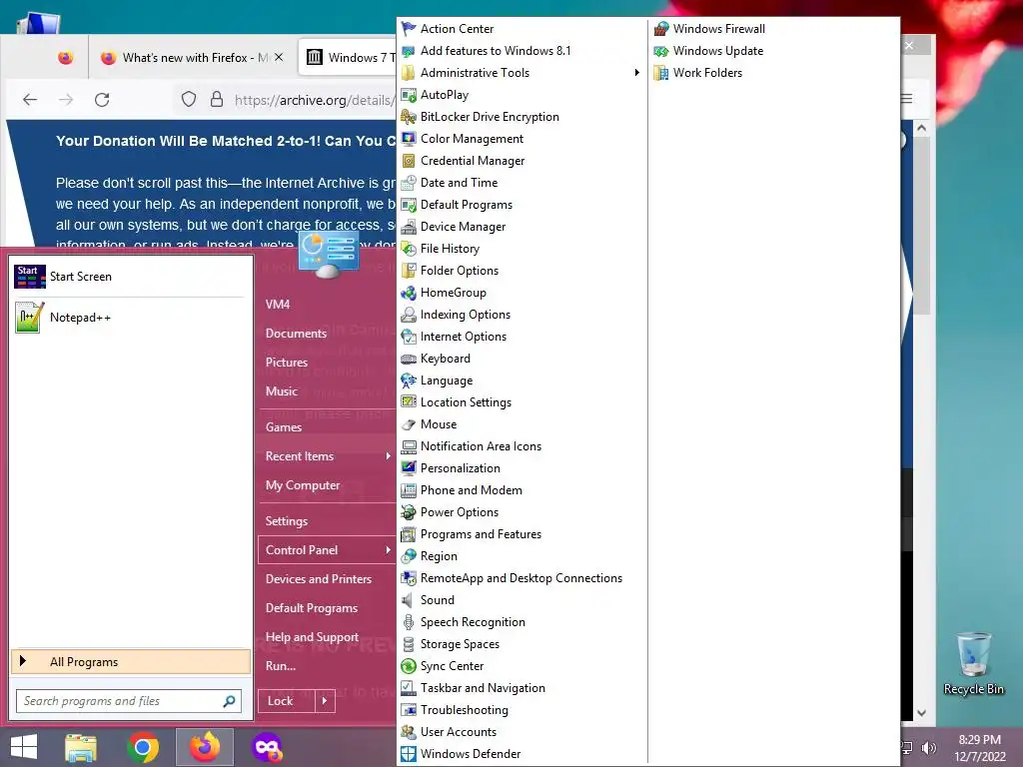The width and height of the screenshot is (1023, 767).
Task: Open My Computer entry
Action: pos(303,485)
